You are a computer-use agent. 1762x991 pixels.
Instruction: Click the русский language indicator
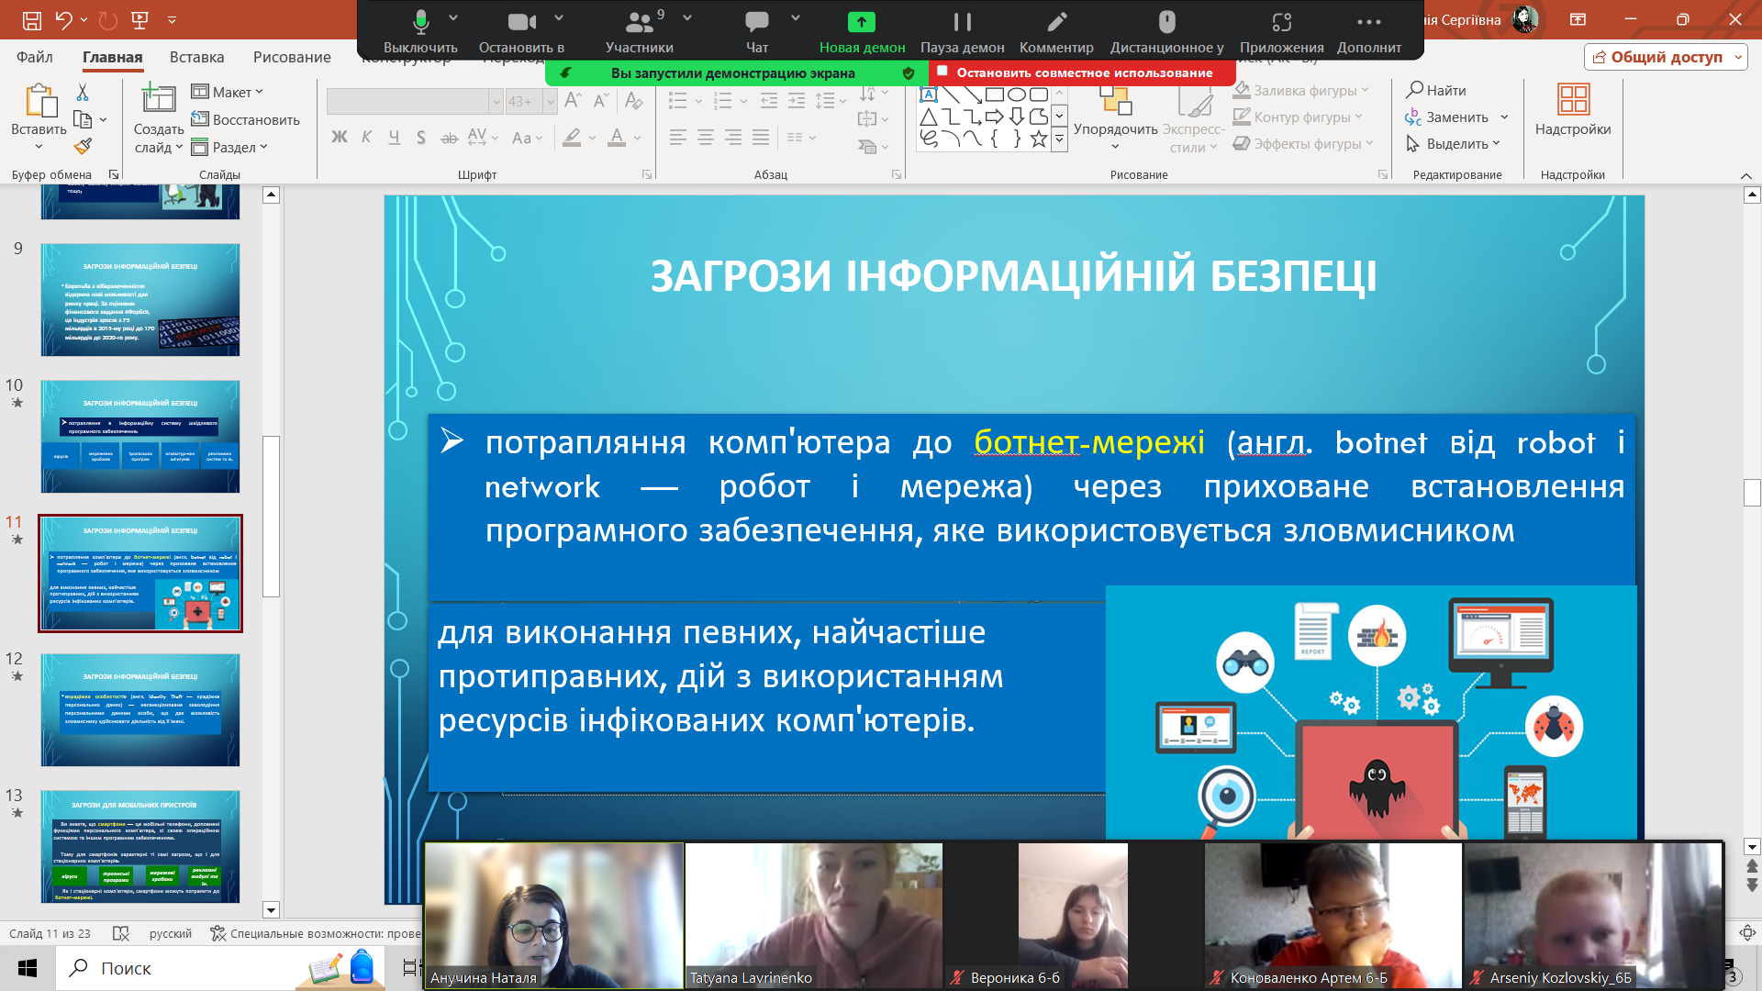pos(171,933)
